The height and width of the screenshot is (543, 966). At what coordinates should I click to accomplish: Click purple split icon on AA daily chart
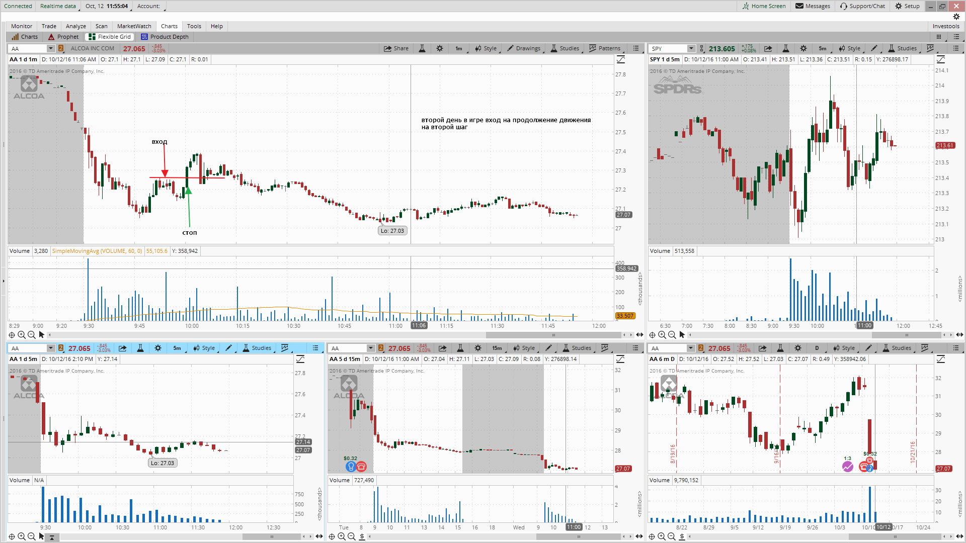tap(848, 467)
